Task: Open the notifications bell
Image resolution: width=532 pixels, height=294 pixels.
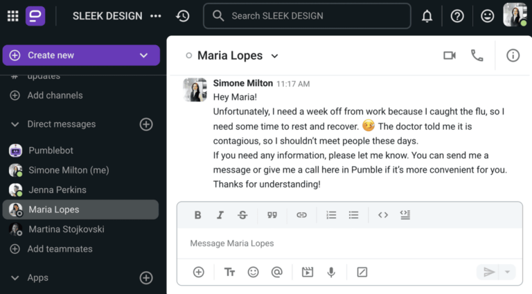Action: coord(427,16)
